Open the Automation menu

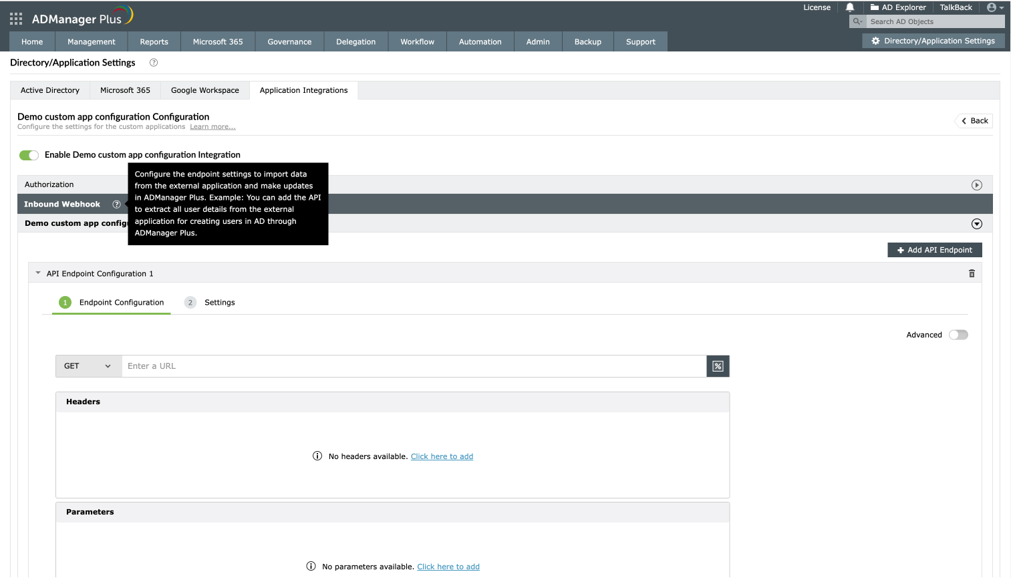pyautogui.click(x=480, y=41)
